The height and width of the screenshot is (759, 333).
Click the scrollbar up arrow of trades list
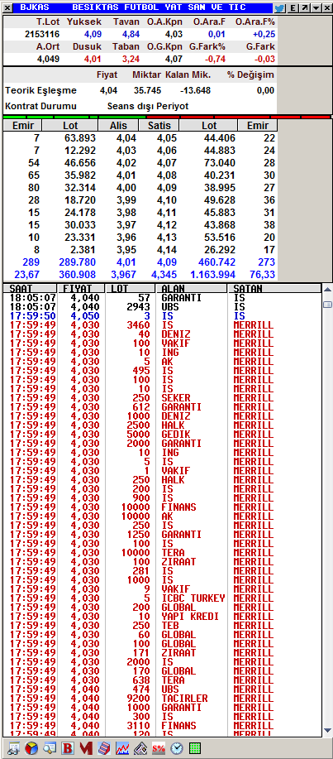point(327,290)
